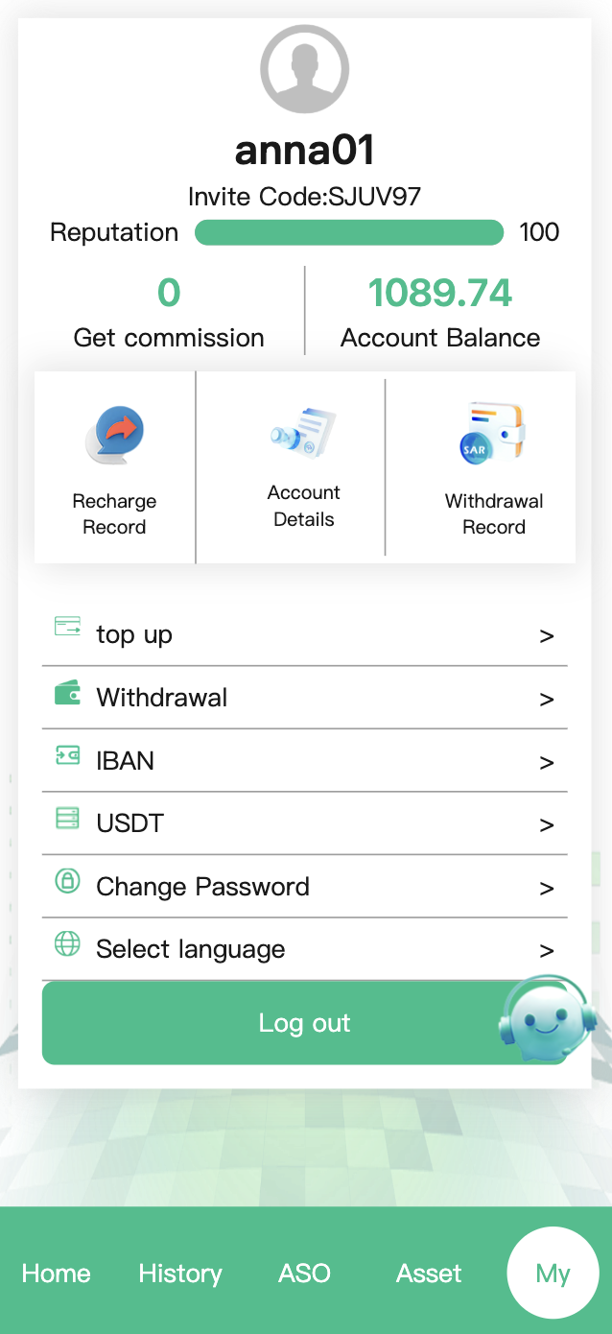The height and width of the screenshot is (1334, 612).
Task: Open the Change Password link
Action: [x=202, y=887]
